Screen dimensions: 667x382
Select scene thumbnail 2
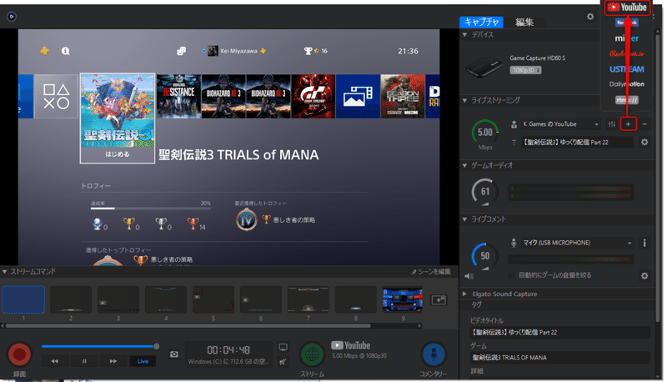pyautogui.click(x=71, y=300)
